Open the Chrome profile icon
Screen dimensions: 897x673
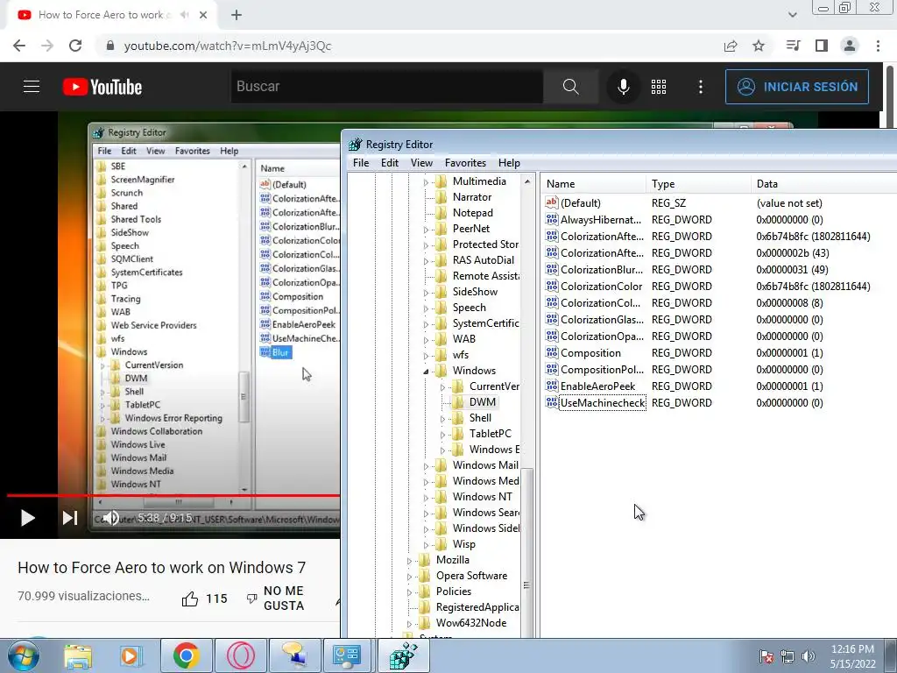tap(850, 46)
